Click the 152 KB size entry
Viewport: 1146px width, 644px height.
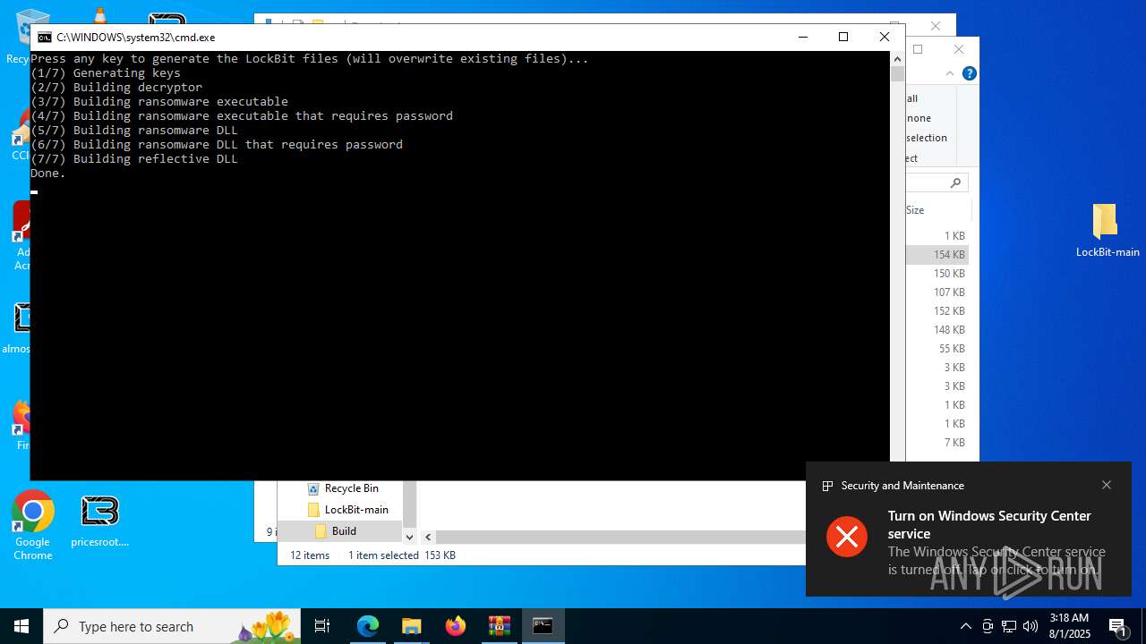click(x=949, y=311)
